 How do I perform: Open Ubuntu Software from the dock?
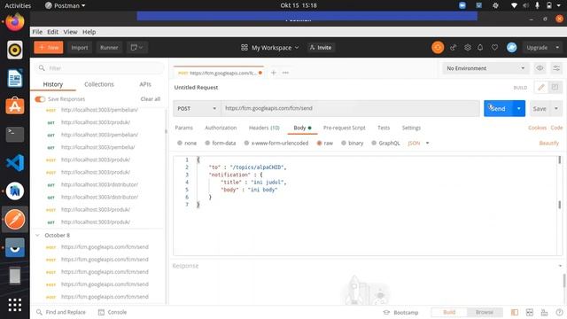click(x=15, y=106)
